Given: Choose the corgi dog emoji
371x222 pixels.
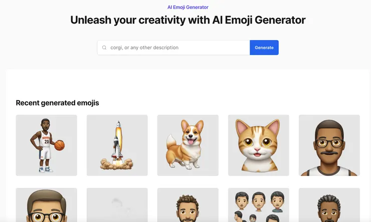Looking at the screenshot, I should pyautogui.click(x=188, y=145).
